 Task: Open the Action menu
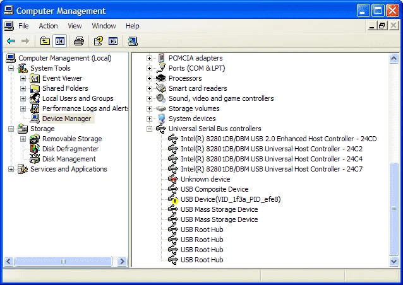(x=48, y=26)
